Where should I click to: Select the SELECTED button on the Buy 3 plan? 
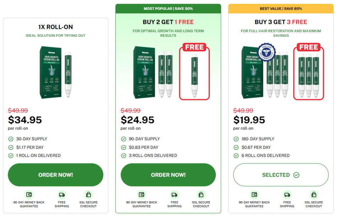281,175
